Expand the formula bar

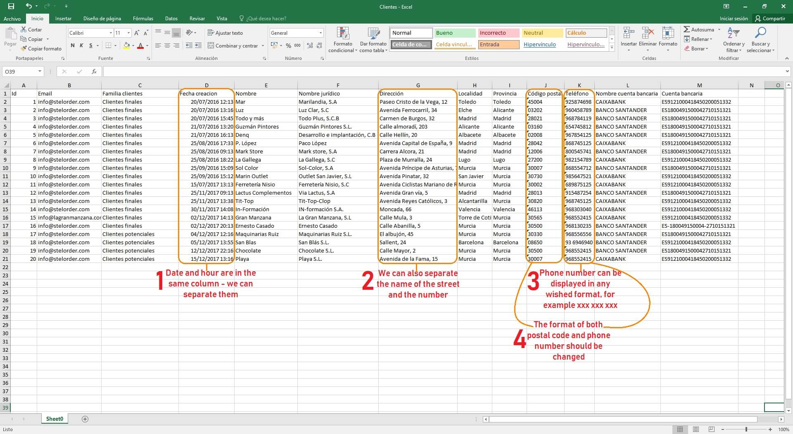tap(787, 72)
